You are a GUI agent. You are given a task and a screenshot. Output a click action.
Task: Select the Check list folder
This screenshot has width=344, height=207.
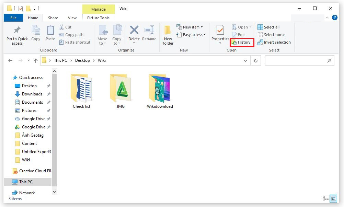click(x=81, y=91)
